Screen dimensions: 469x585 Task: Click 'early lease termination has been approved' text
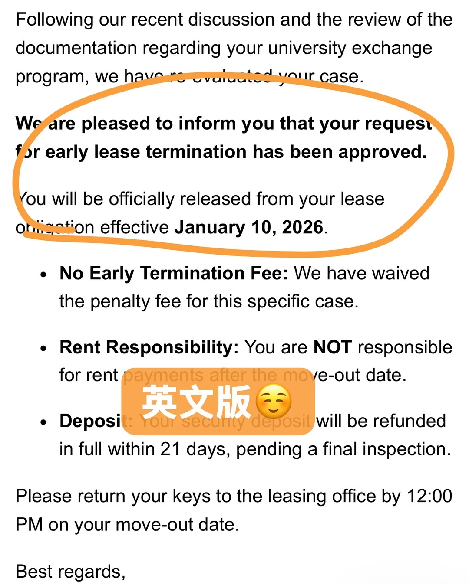[x=236, y=152]
